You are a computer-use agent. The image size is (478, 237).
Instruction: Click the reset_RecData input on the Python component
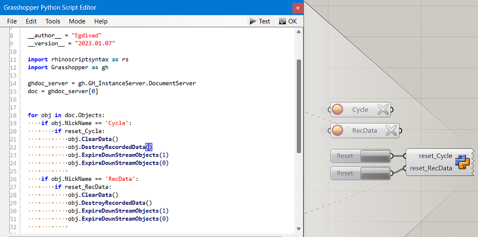pyautogui.click(x=431, y=168)
